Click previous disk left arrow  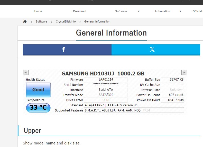coord(26,72)
